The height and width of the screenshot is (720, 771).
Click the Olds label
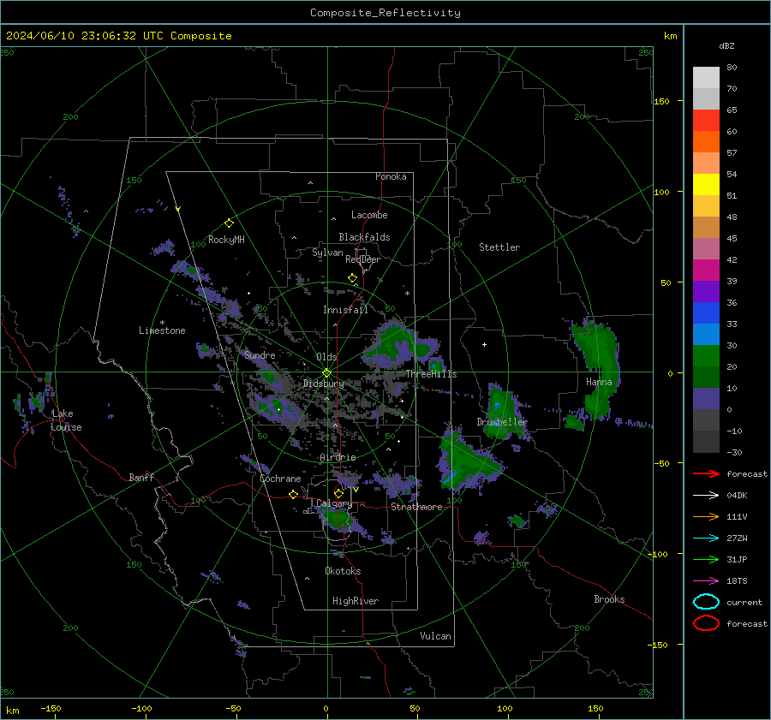click(326, 357)
